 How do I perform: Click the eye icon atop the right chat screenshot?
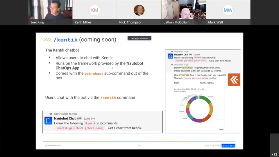[x=172, y=52]
